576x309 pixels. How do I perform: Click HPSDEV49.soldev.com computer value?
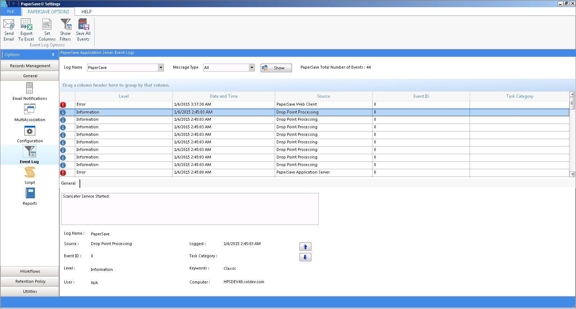click(244, 282)
